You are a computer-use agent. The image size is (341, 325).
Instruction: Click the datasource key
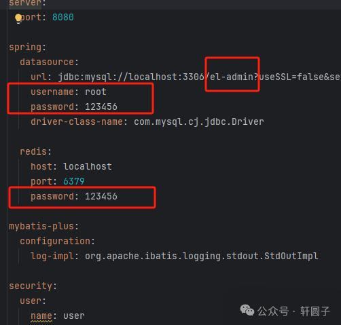click(47, 62)
